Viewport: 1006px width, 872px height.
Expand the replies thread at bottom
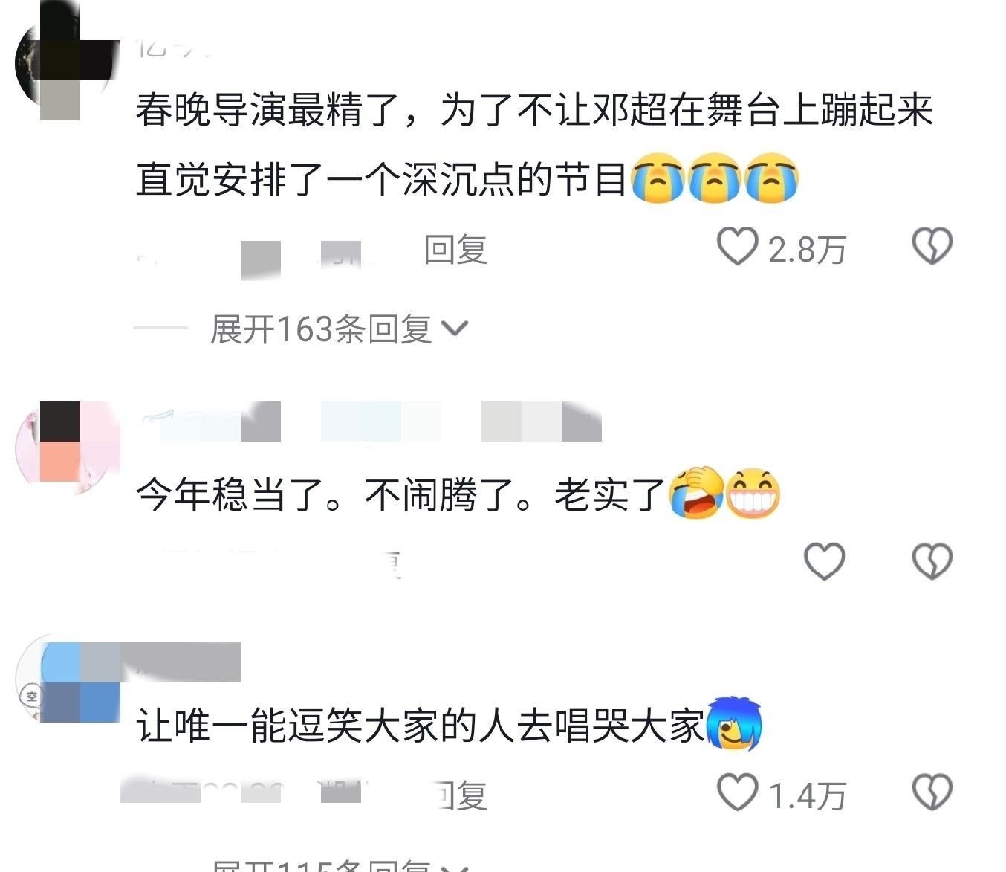(x=339, y=865)
